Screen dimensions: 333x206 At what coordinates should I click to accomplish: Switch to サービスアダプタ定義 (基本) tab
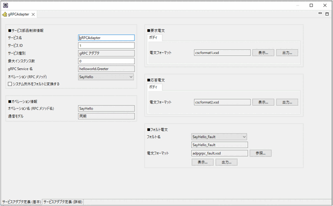coord(21,201)
